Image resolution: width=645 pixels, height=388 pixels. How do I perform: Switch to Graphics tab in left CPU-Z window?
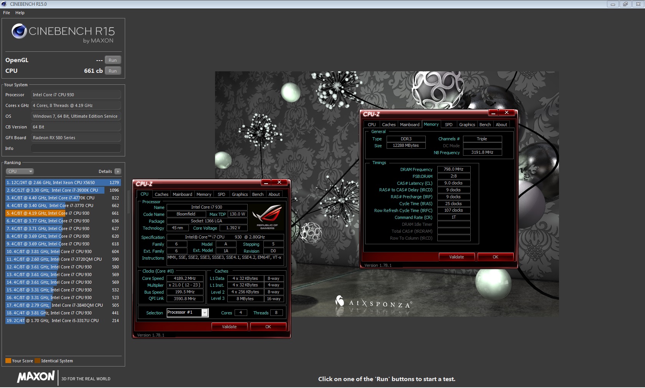coord(240,194)
